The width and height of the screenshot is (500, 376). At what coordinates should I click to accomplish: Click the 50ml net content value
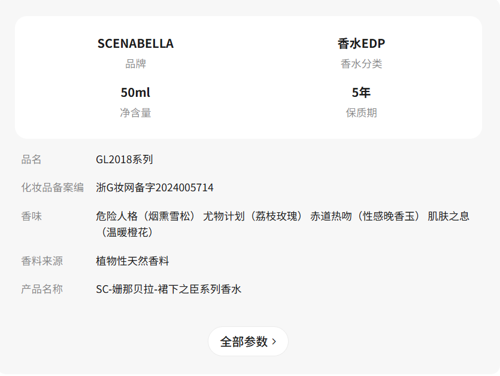point(135,93)
